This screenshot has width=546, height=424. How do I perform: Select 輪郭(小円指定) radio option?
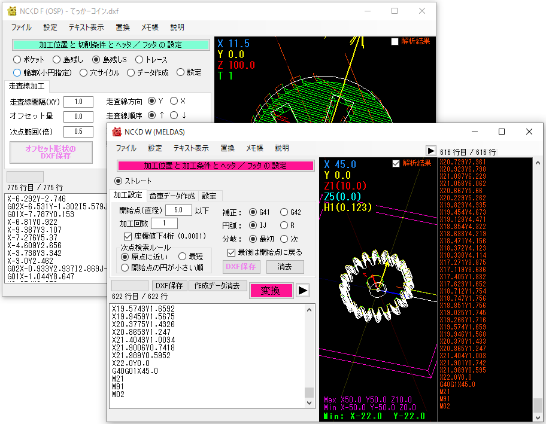17,73
